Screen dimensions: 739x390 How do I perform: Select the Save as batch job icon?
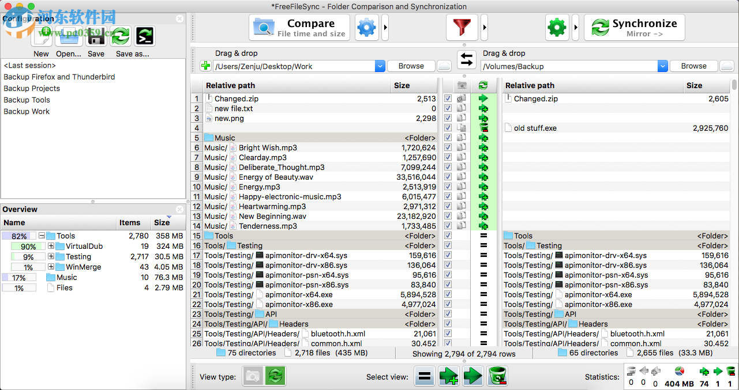pyautogui.click(x=144, y=36)
